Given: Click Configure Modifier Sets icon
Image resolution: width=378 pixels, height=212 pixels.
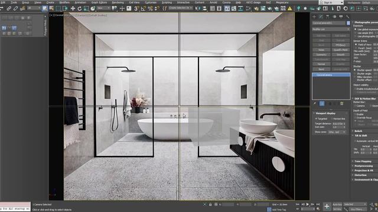Looking at the screenshot, I should tap(342, 104).
